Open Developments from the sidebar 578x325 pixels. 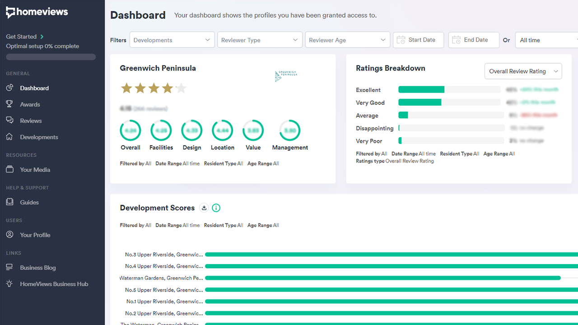pyautogui.click(x=39, y=137)
